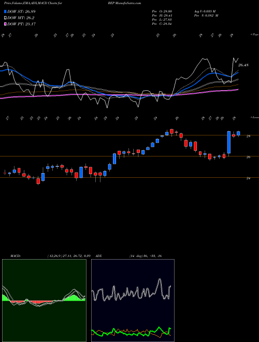Click the blue DOW ST legend swatch

coord(5,11)
